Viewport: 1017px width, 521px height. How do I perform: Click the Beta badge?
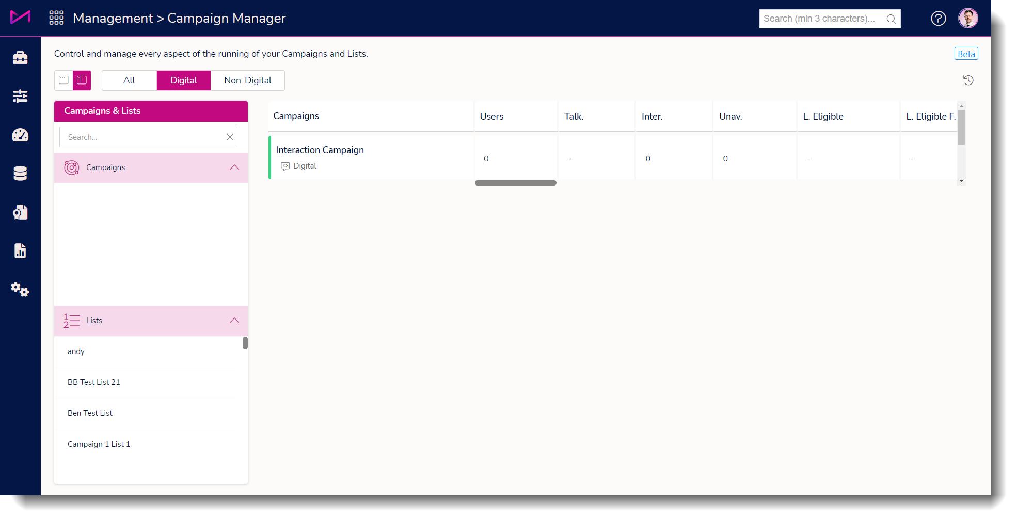(x=966, y=54)
